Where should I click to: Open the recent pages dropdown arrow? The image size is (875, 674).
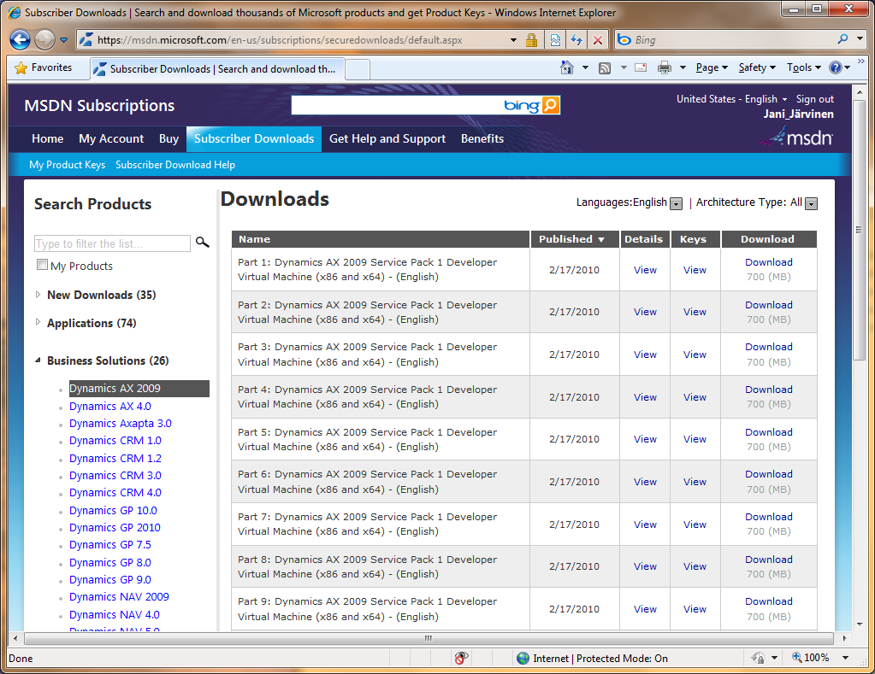[x=63, y=40]
